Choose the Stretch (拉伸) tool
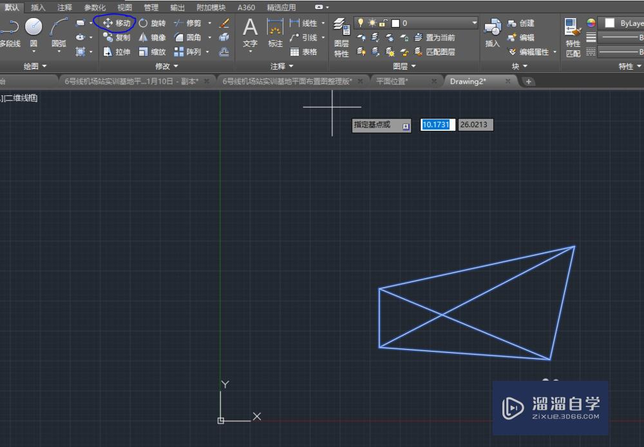The height and width of the screenshot is (447, 644). point(116,52)
